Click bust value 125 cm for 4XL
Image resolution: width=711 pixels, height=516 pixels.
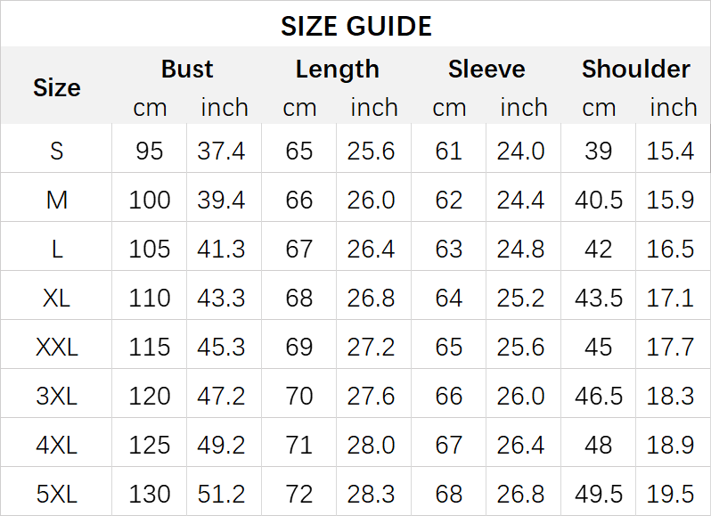click(150, 444)
